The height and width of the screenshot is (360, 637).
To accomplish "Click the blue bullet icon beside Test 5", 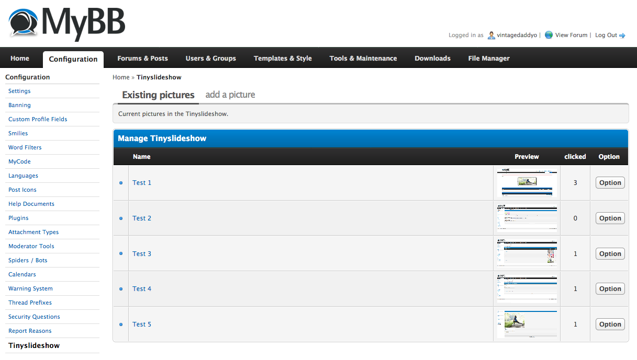I will 121,324.
